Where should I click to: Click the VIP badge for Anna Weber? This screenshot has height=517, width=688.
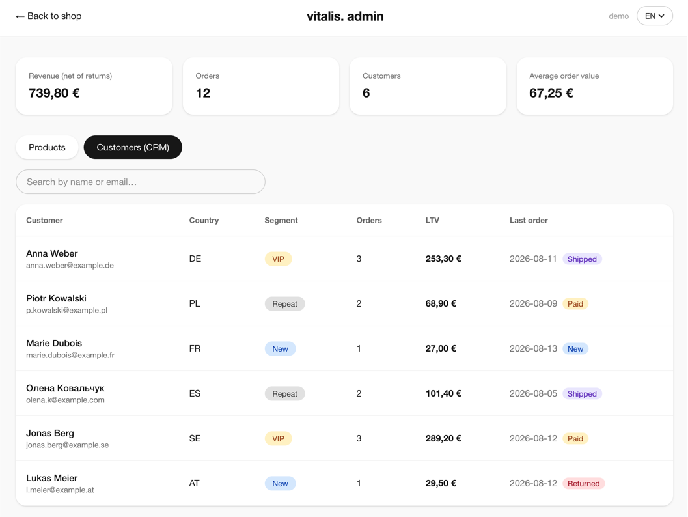pos(278,259)
